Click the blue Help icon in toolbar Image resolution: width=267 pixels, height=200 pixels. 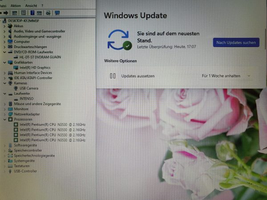point(32,13)
